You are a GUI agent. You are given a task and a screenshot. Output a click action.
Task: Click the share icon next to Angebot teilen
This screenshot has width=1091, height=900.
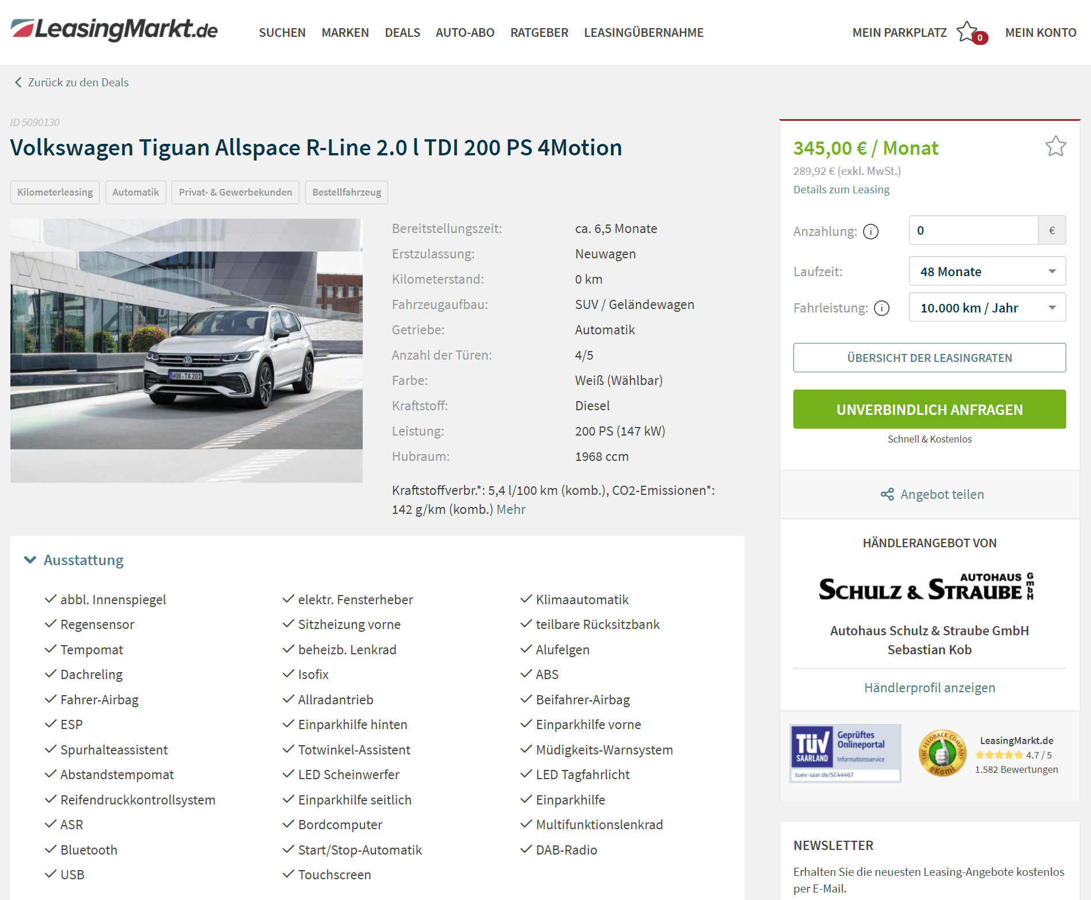tap(887, 494)
